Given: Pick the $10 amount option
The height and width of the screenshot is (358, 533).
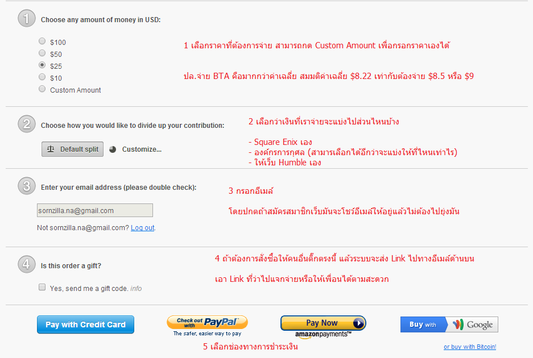Looking at the screenshot, I should coord(42,77).
